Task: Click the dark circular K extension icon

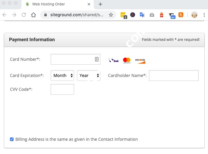Action: [x=133, y=15]
